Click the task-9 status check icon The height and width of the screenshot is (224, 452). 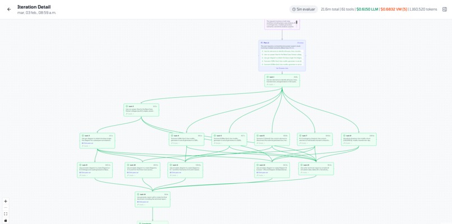pos(80,165)
